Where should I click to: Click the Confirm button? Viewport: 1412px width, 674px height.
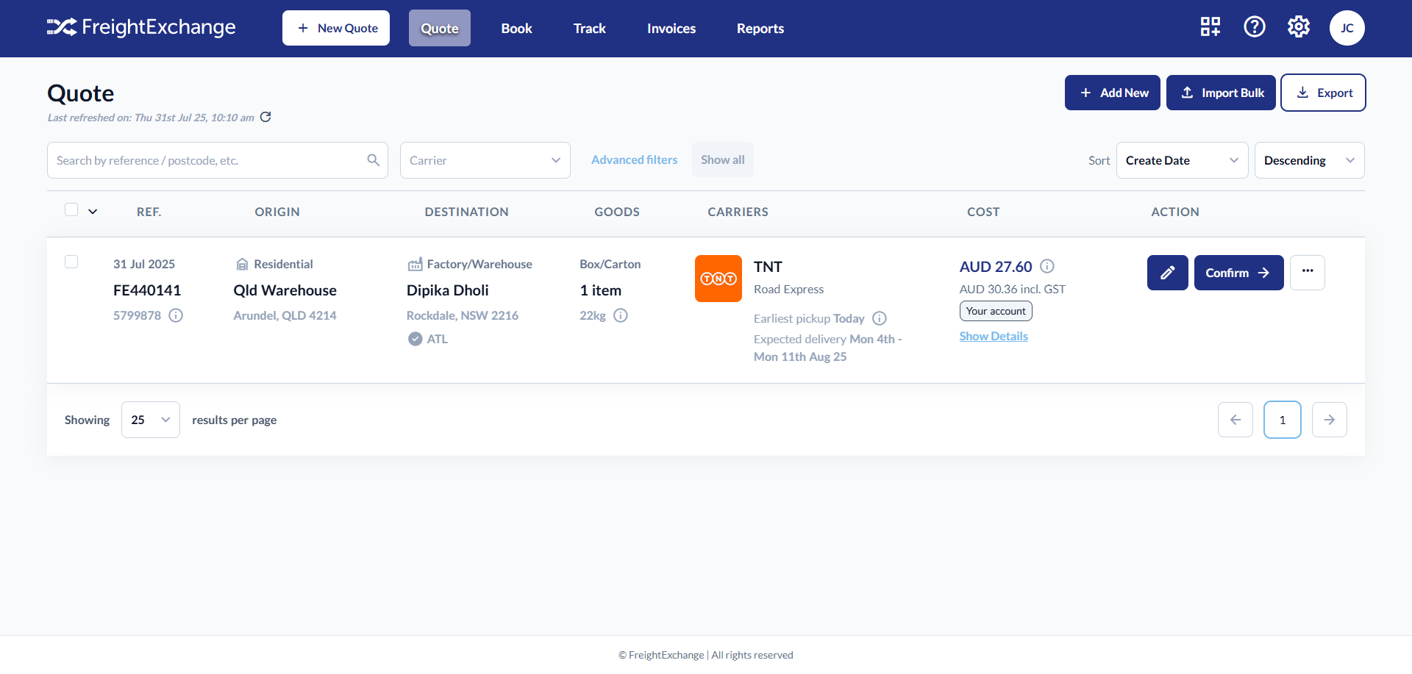pyautogui.click(x=1239, y=273)
